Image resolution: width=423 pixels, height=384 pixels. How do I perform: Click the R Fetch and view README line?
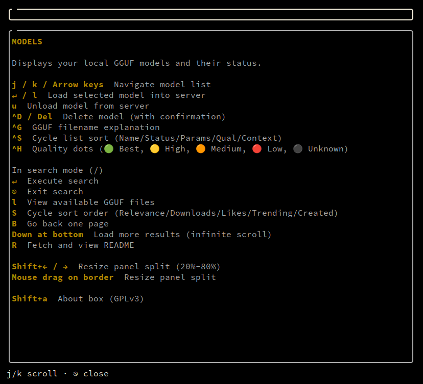pos(73,245)
